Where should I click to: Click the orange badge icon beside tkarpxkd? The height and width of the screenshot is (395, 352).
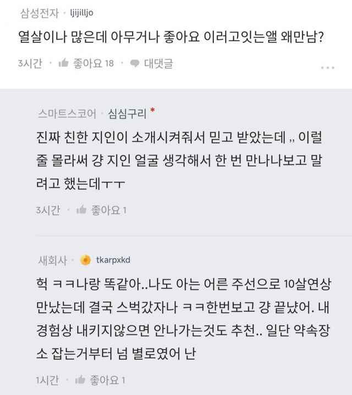click(85, 260)
